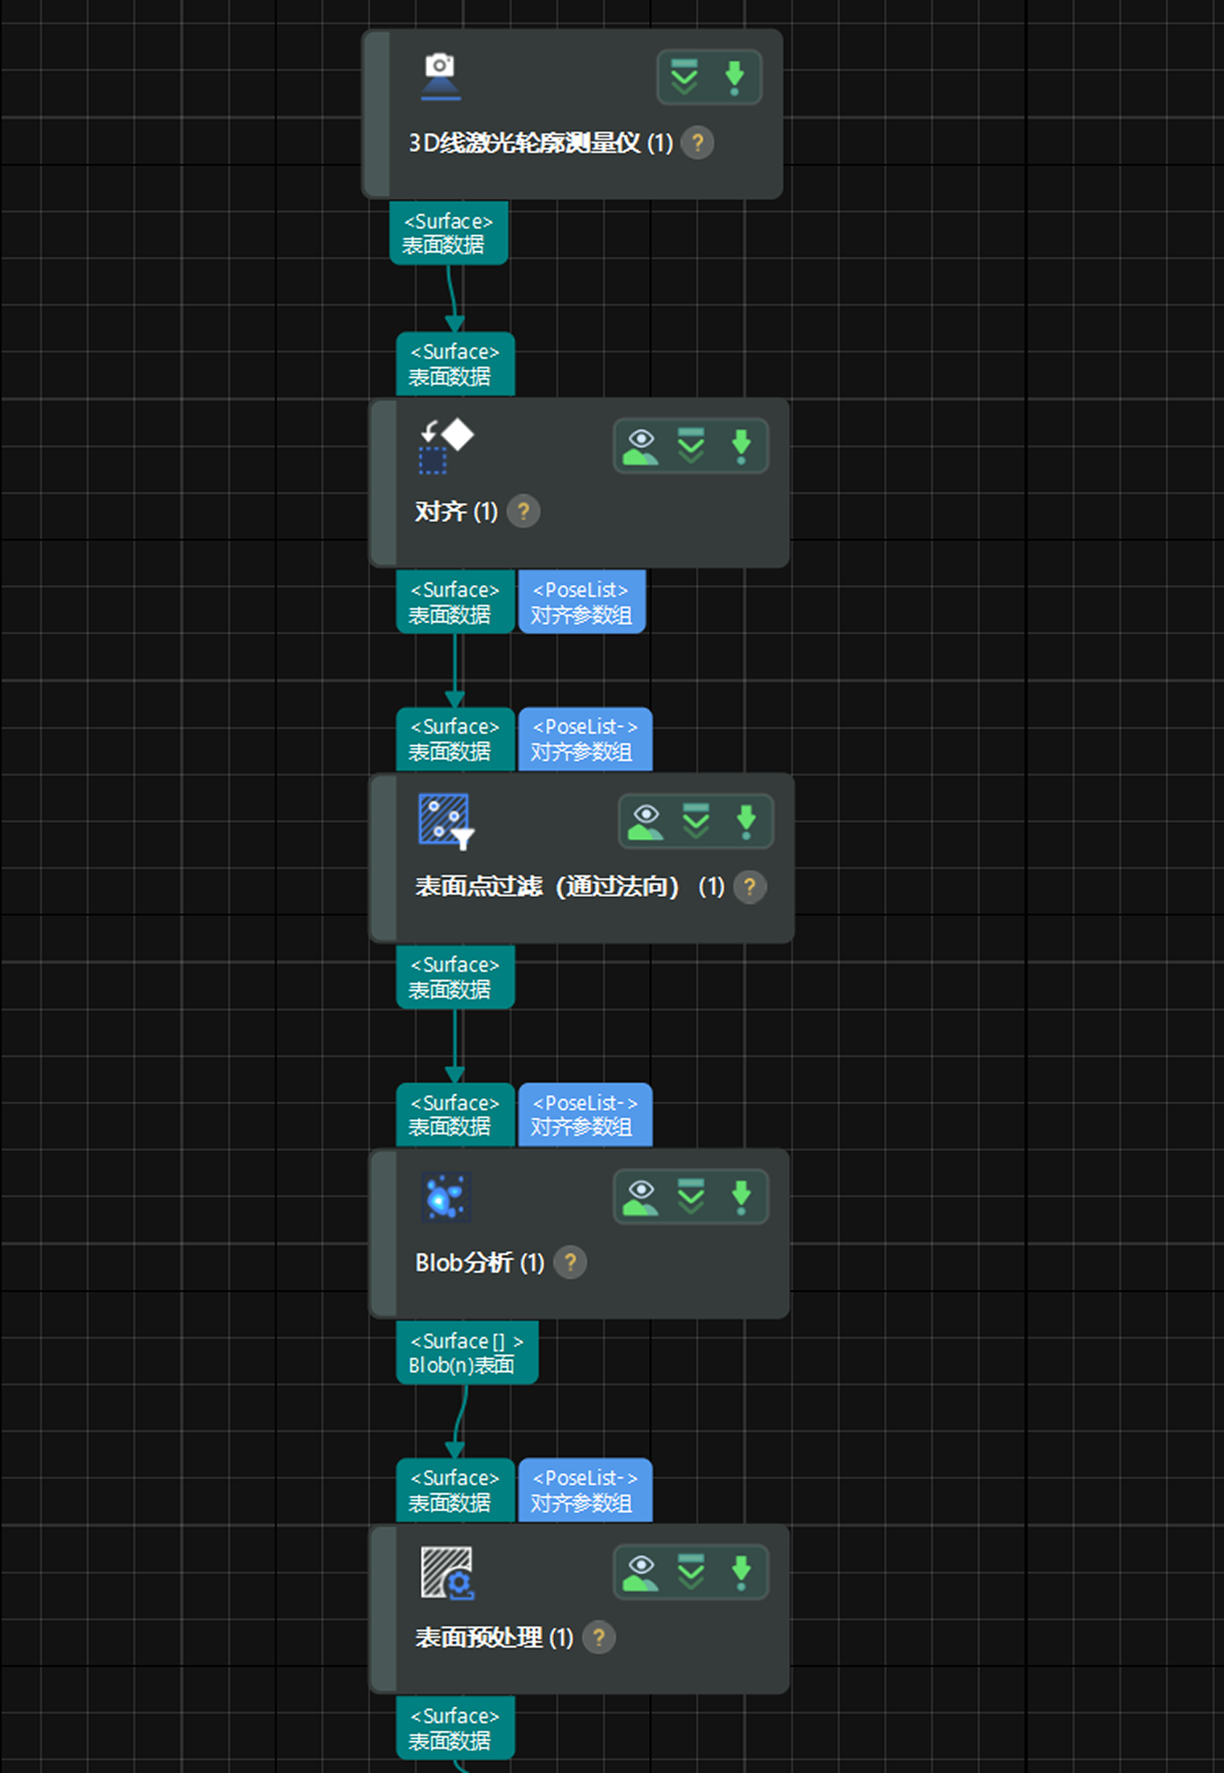Open help for 对齐 (1)

pos(524,512)
